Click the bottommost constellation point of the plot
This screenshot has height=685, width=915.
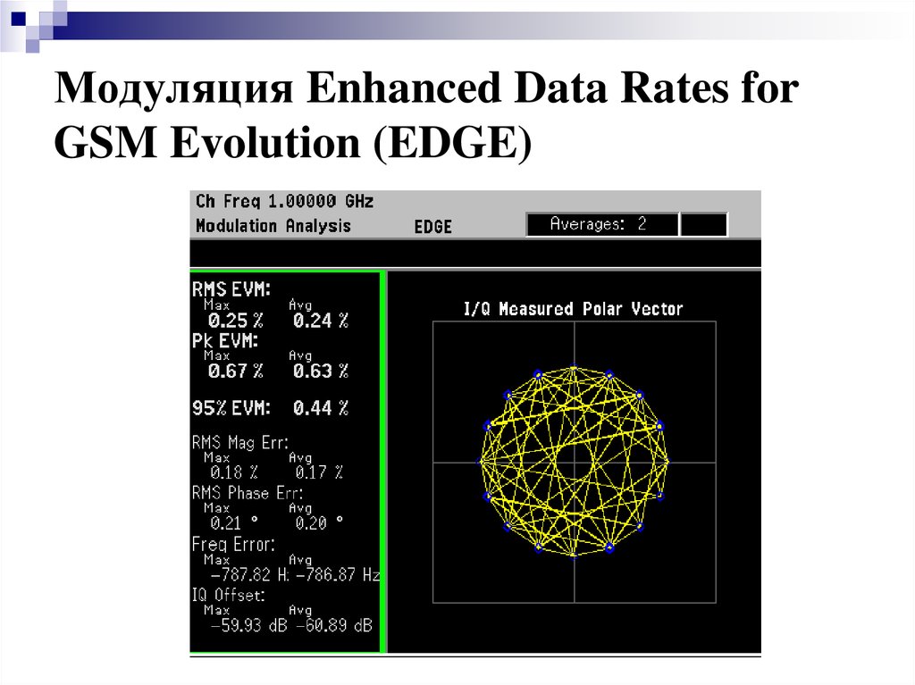click(574, 555)
